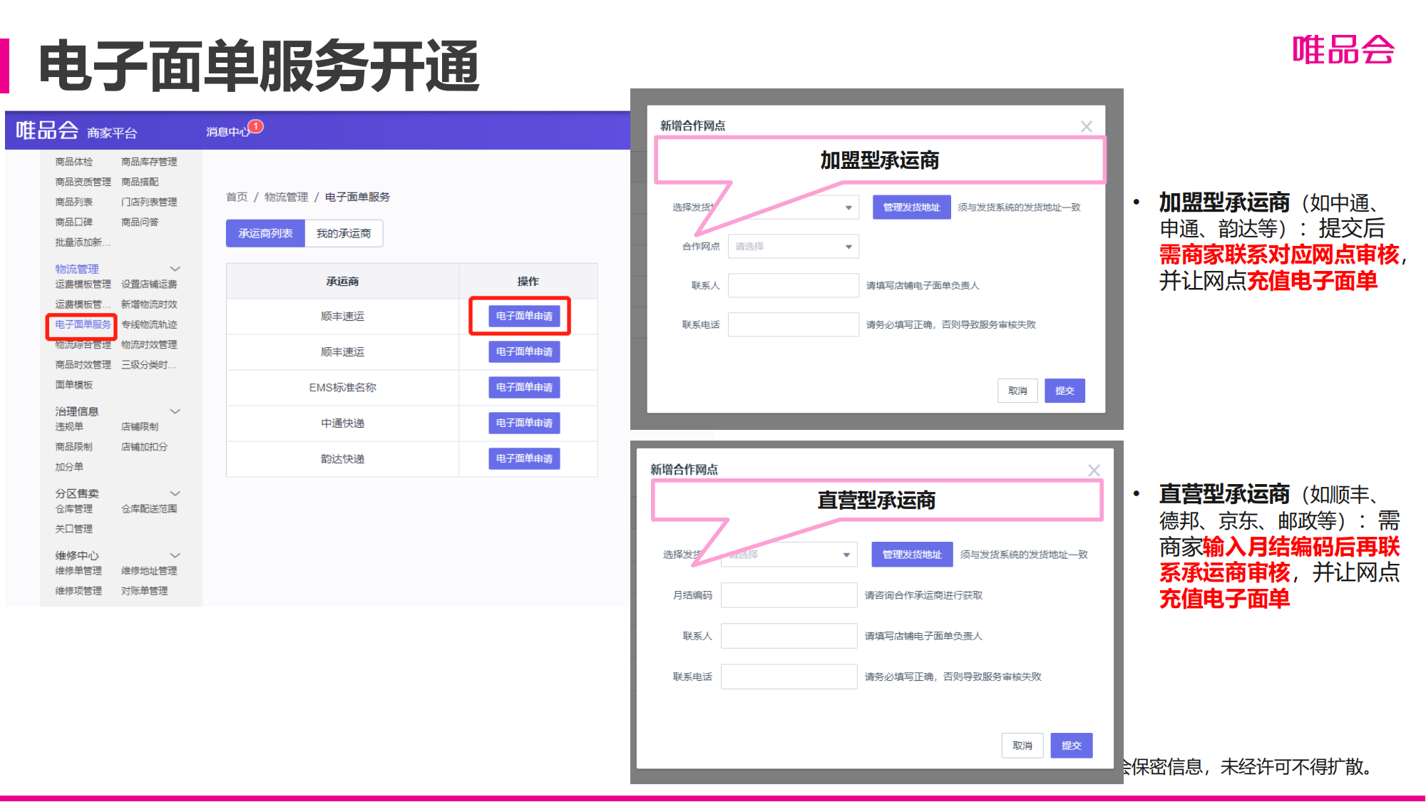Focus the 联系人 field in upper dialog
This screenshot has height=802, width=1426.
click(x=793, y=285)
